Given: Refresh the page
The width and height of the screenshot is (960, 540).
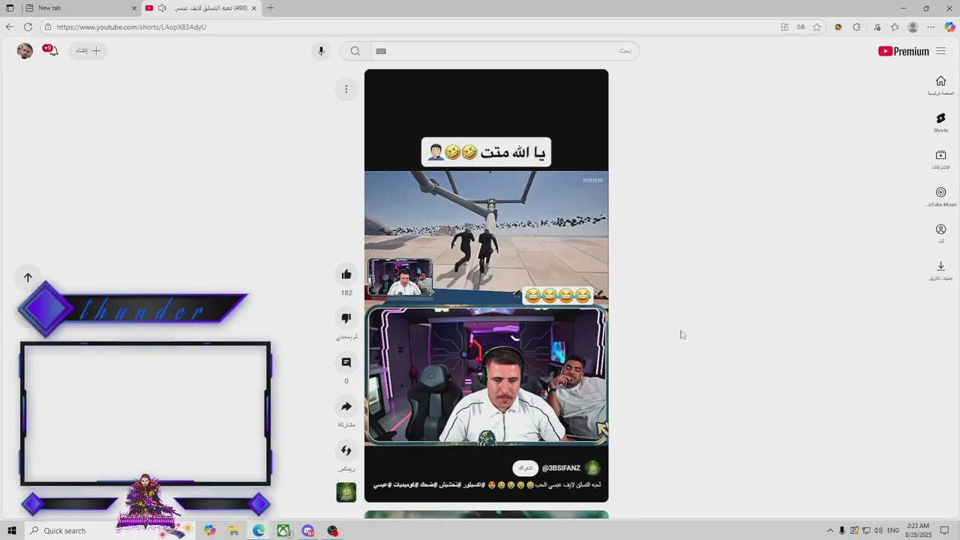Looking at the screenshot, I should point(28,27).
